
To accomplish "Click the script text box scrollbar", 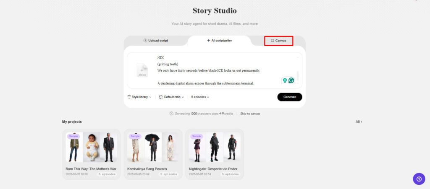I will tap(298, 76).
